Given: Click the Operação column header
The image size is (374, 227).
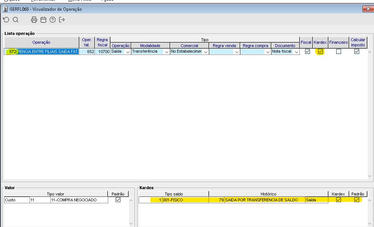Looking at the screenshot, I should 41,42.
